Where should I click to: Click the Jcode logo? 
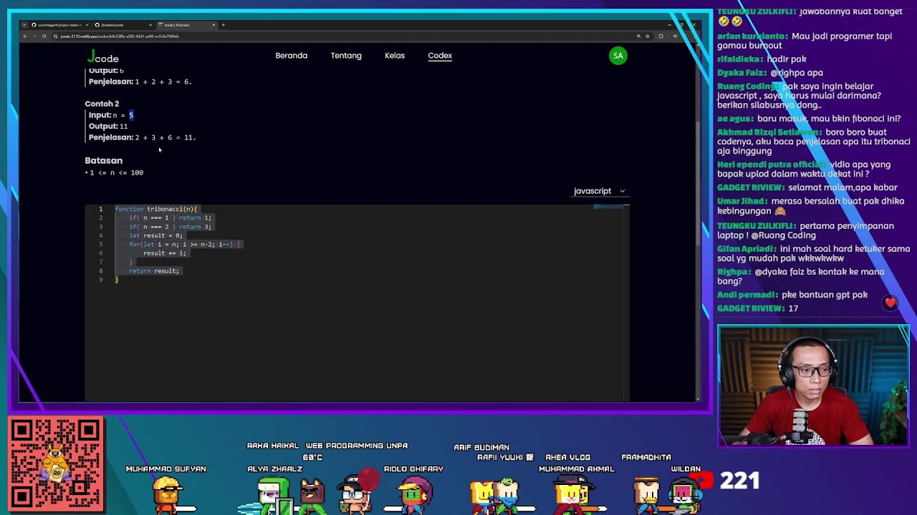pos(103,57)
